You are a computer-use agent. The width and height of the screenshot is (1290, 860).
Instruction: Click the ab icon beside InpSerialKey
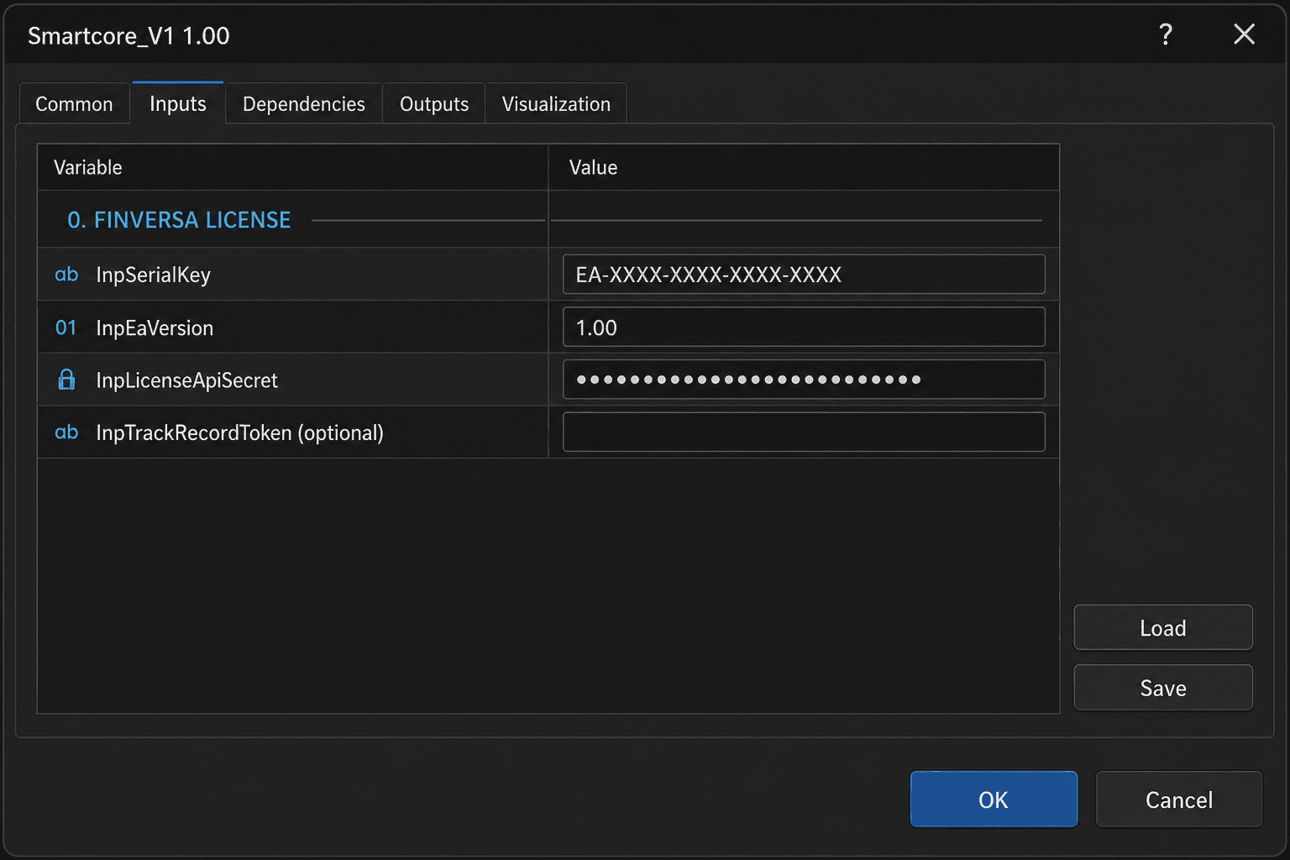(x=66, y=275)
